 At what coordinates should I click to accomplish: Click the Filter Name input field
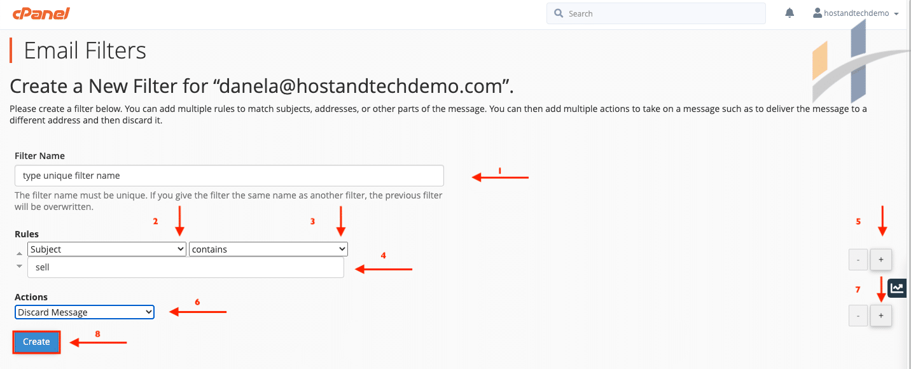click(229, 175)
